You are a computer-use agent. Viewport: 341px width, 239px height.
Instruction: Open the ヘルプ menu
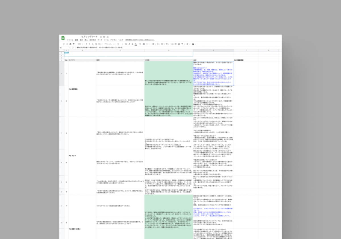(121, 40)
